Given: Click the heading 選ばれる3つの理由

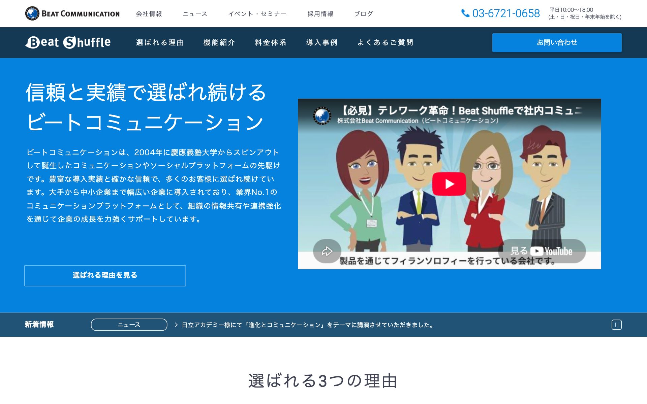Looking at the screenshot, I should pos(323,381).
